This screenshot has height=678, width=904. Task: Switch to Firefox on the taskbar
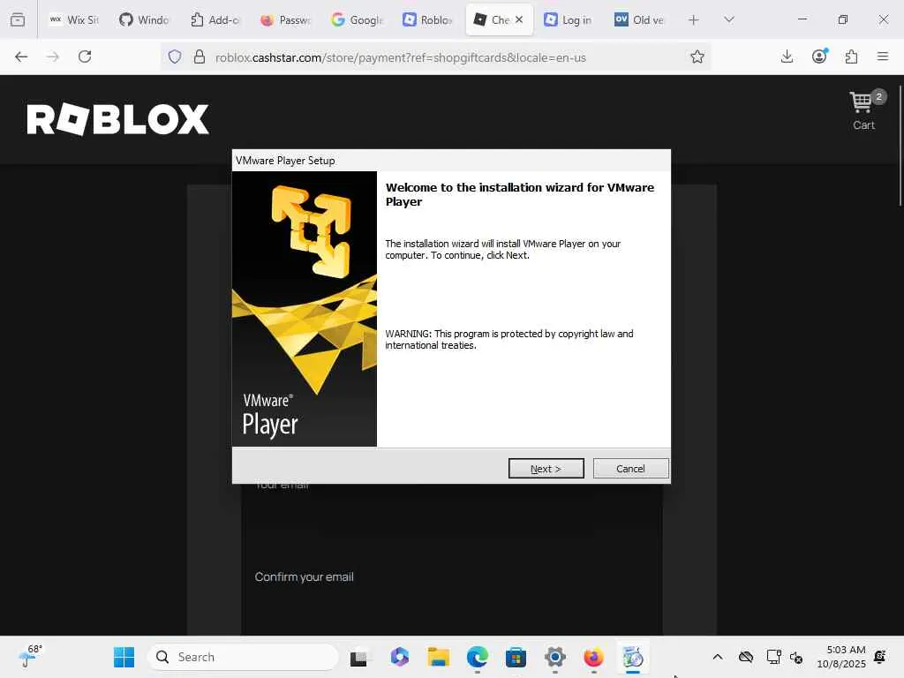(x=593, y=657)
